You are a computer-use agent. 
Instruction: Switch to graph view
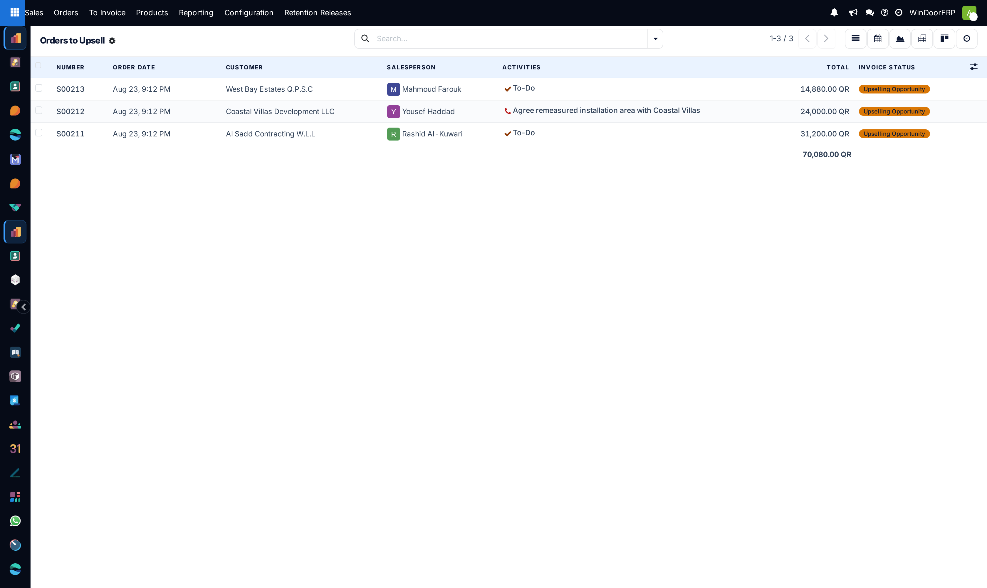pos(900,39)
